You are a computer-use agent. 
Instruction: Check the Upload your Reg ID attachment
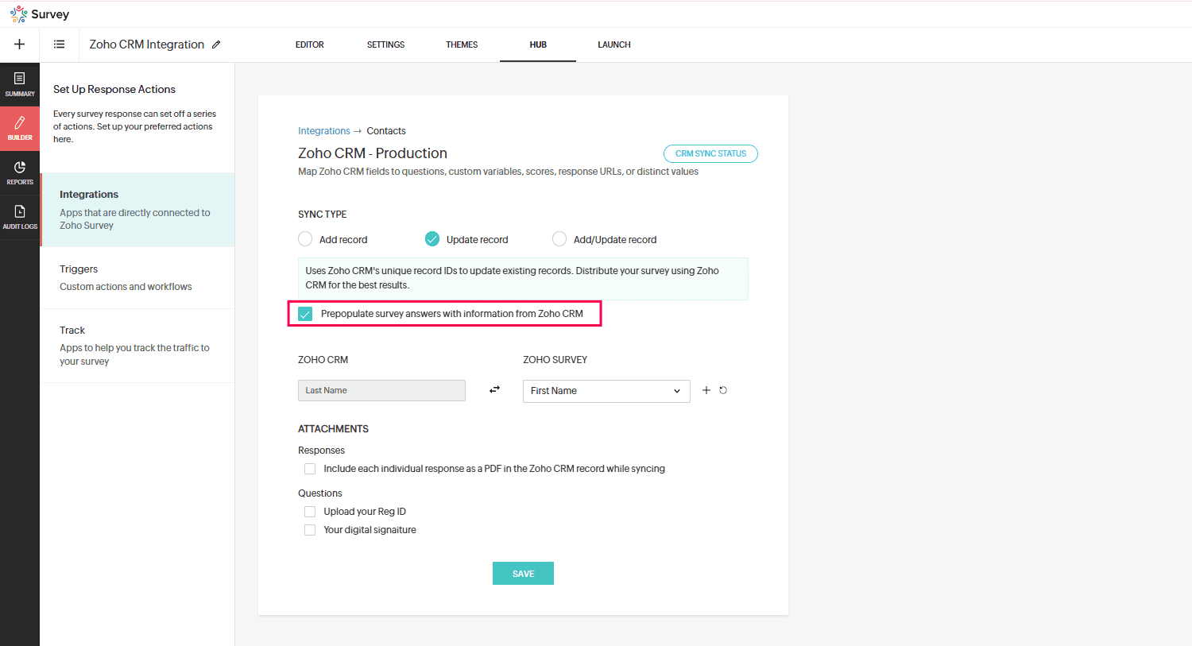(x=310, y=512)
